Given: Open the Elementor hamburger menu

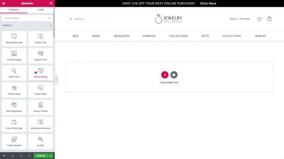Looking at the screenshot, I should [3, 3].
